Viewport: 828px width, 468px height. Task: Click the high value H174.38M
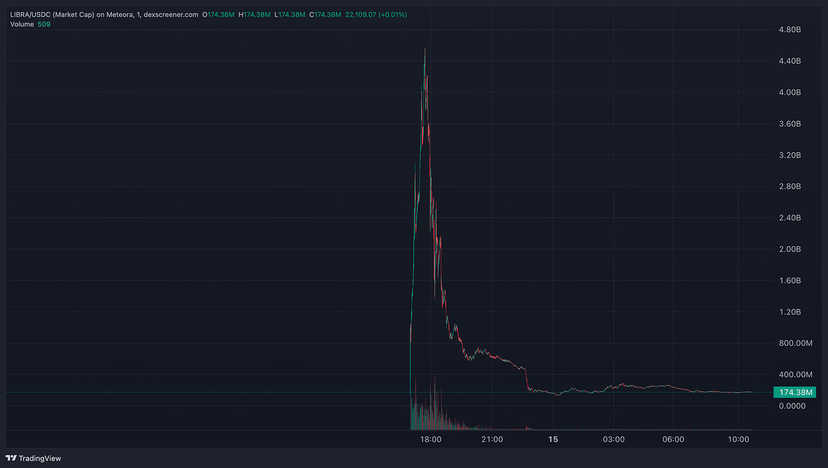(x=255, y=14)
